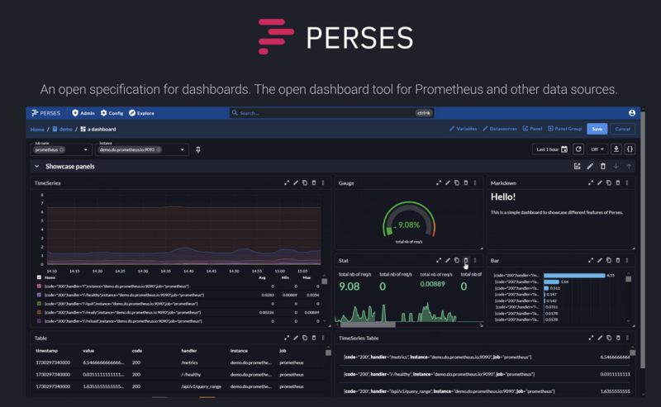Add panel to Showcase panels group

577,167
